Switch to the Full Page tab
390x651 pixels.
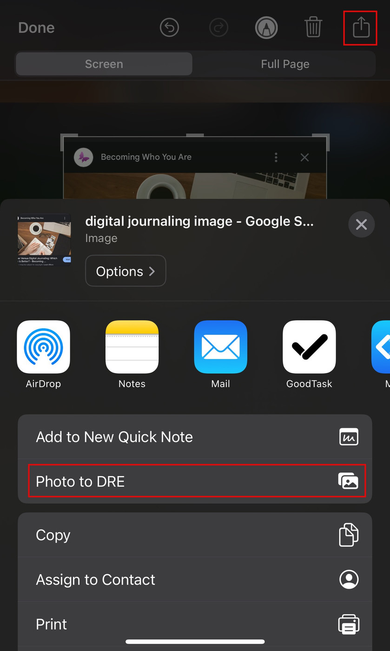click(285, 64)
